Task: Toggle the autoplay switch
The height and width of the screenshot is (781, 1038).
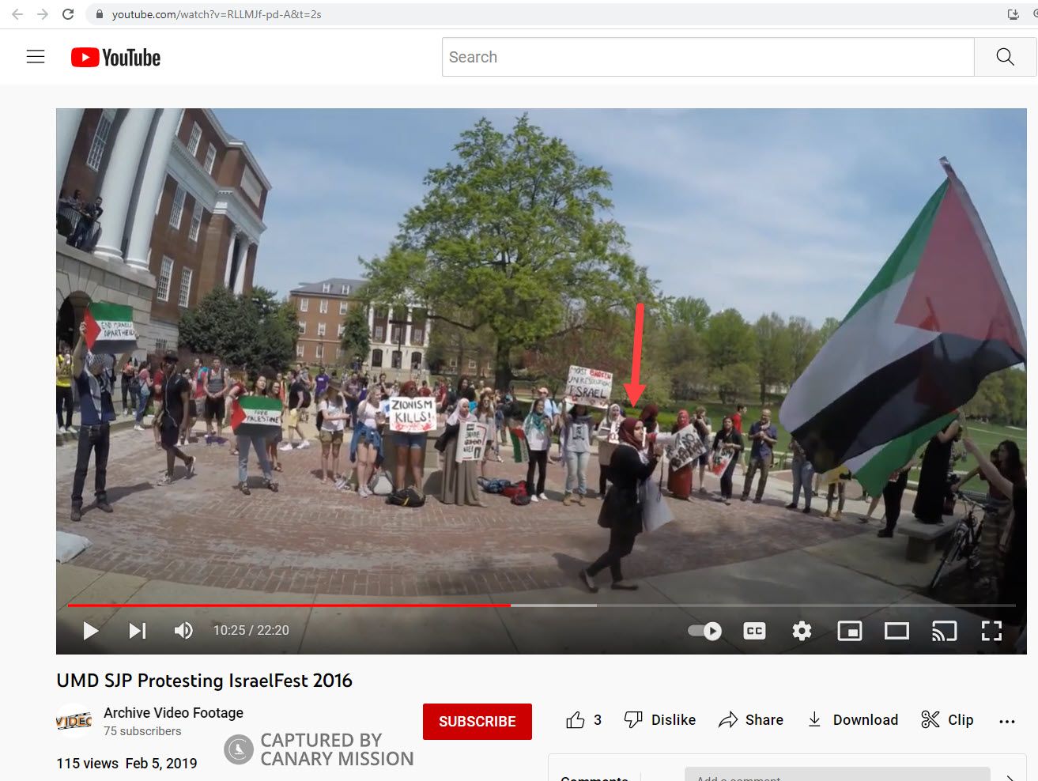Action: pyautogui.click(x=704, y=631)
